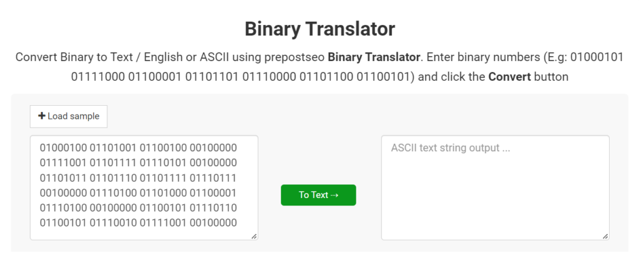The image size is (639, 272).
Task: Click example binary 01000101 in the description
Action: point(597,57)
